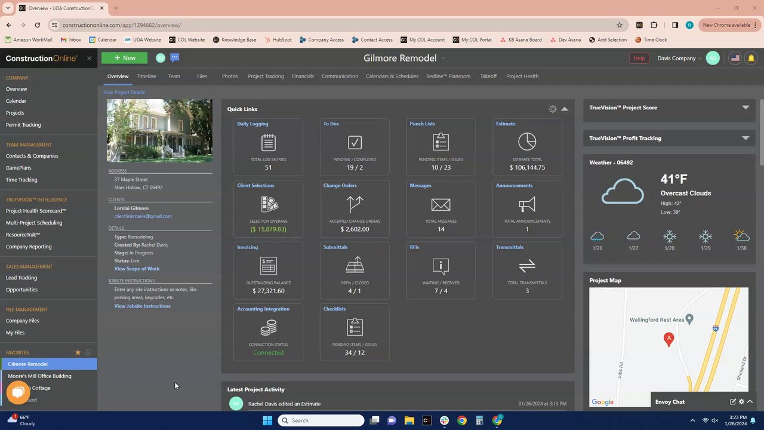Open File Explorer from the taskbar
Image resolution: width=764 pixels, height=430 pixels.
coord(409,420)
